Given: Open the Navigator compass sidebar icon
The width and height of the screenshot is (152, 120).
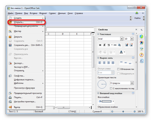Looking at the screenshot, I should [x=142, y=55].
